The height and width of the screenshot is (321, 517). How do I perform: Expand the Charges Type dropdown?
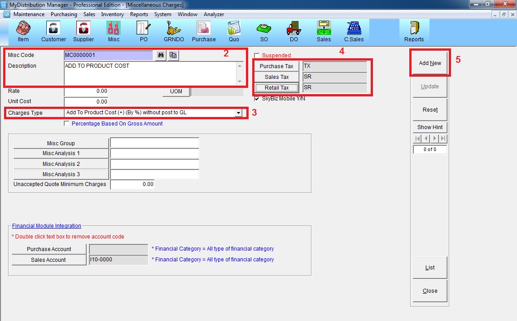[x=238, y=113]
